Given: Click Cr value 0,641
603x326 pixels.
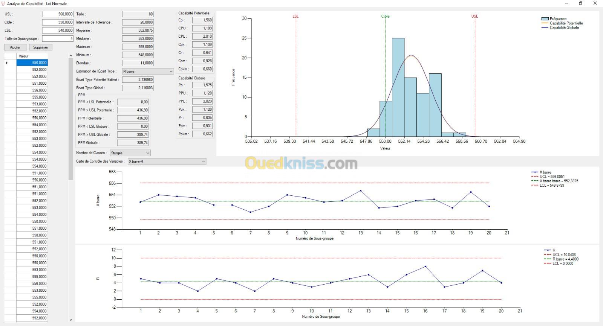Looking at the screenshot, I should click(x=202, y=53).
